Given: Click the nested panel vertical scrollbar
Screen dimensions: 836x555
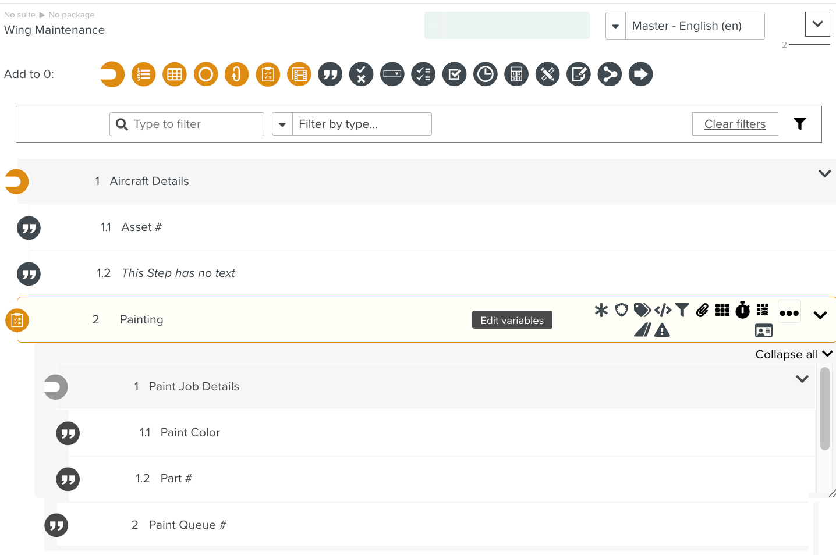Looking at the screenshot, I should [x=824, y=408].
